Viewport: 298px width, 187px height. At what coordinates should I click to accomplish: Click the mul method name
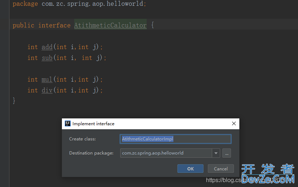coord(47,79)
